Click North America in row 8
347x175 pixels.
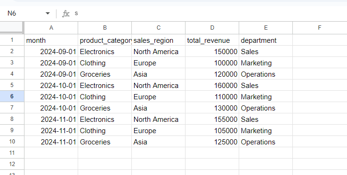[159, 119]
